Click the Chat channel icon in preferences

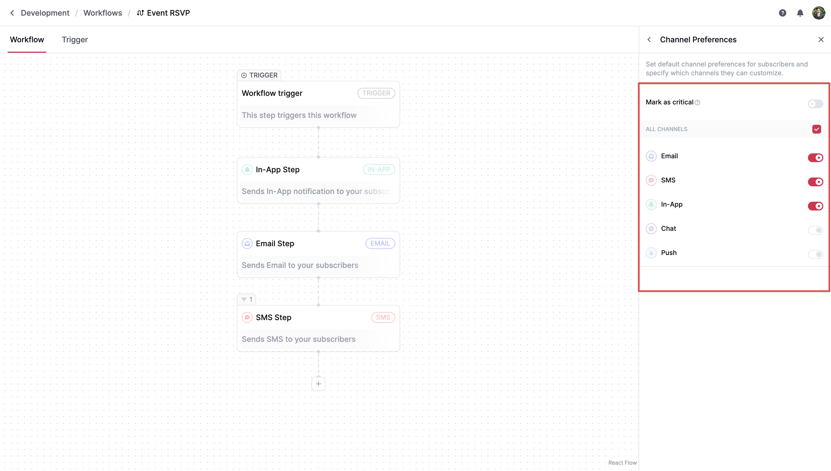pyautogui.click(x=651, y=228)
